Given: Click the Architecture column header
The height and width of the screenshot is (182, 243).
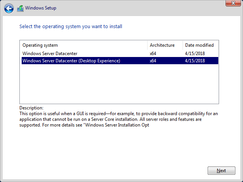Looking at the screenshot, I should (x=165, y=45).
